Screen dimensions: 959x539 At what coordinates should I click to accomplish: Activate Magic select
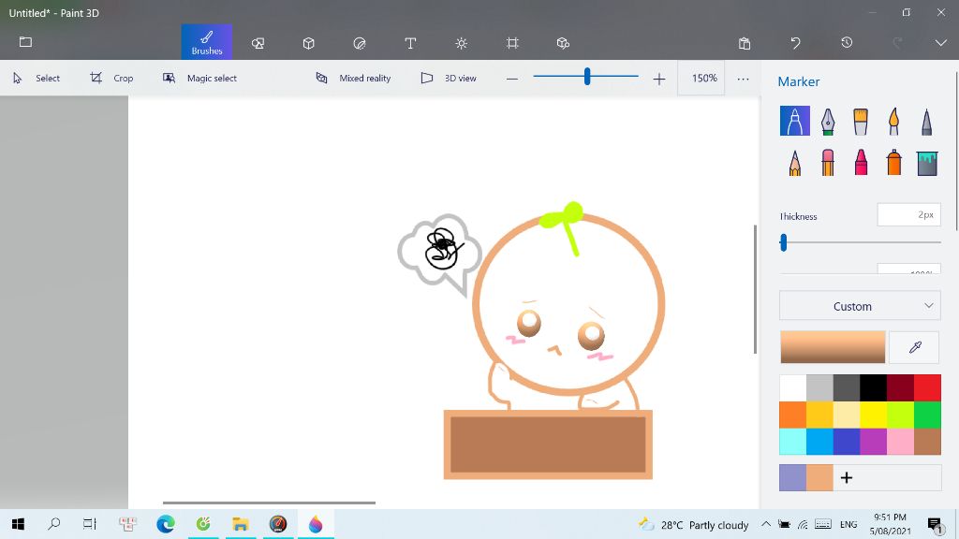(199, 79)
